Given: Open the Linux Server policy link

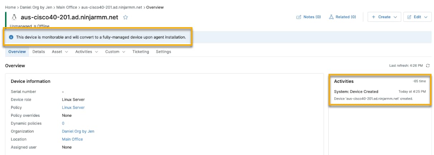Looking at the screenshot, I should click(x=73, y=107).
